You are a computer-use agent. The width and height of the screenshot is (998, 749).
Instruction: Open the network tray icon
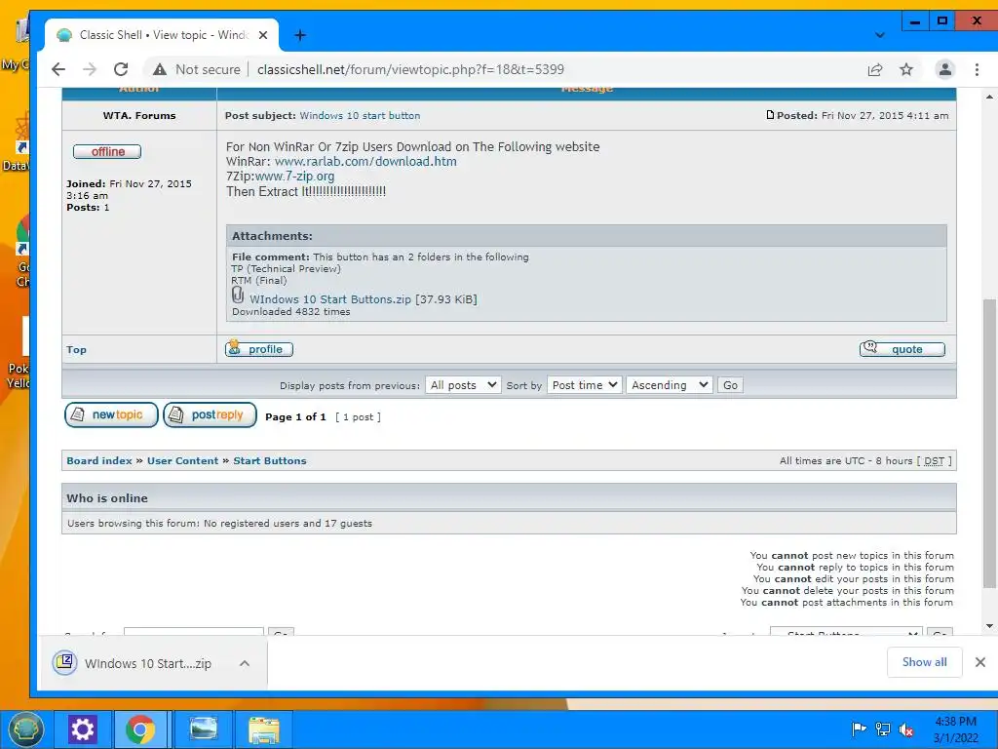883,729
